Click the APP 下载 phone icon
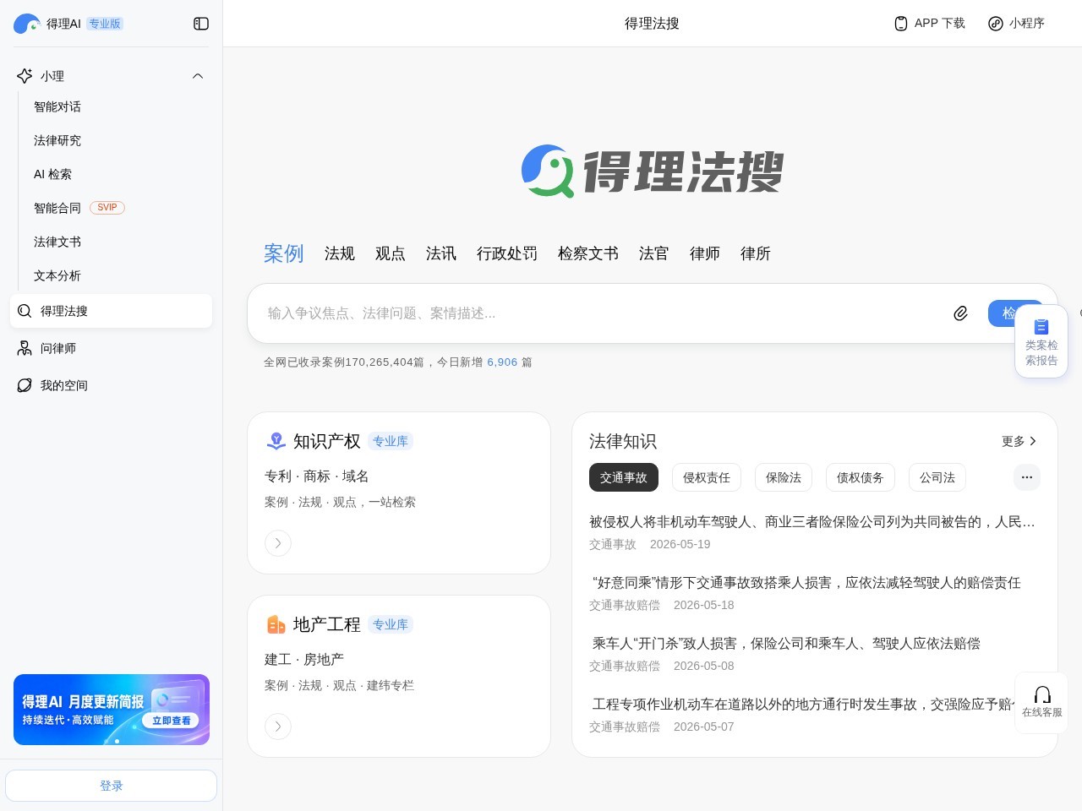 [901, 24]
